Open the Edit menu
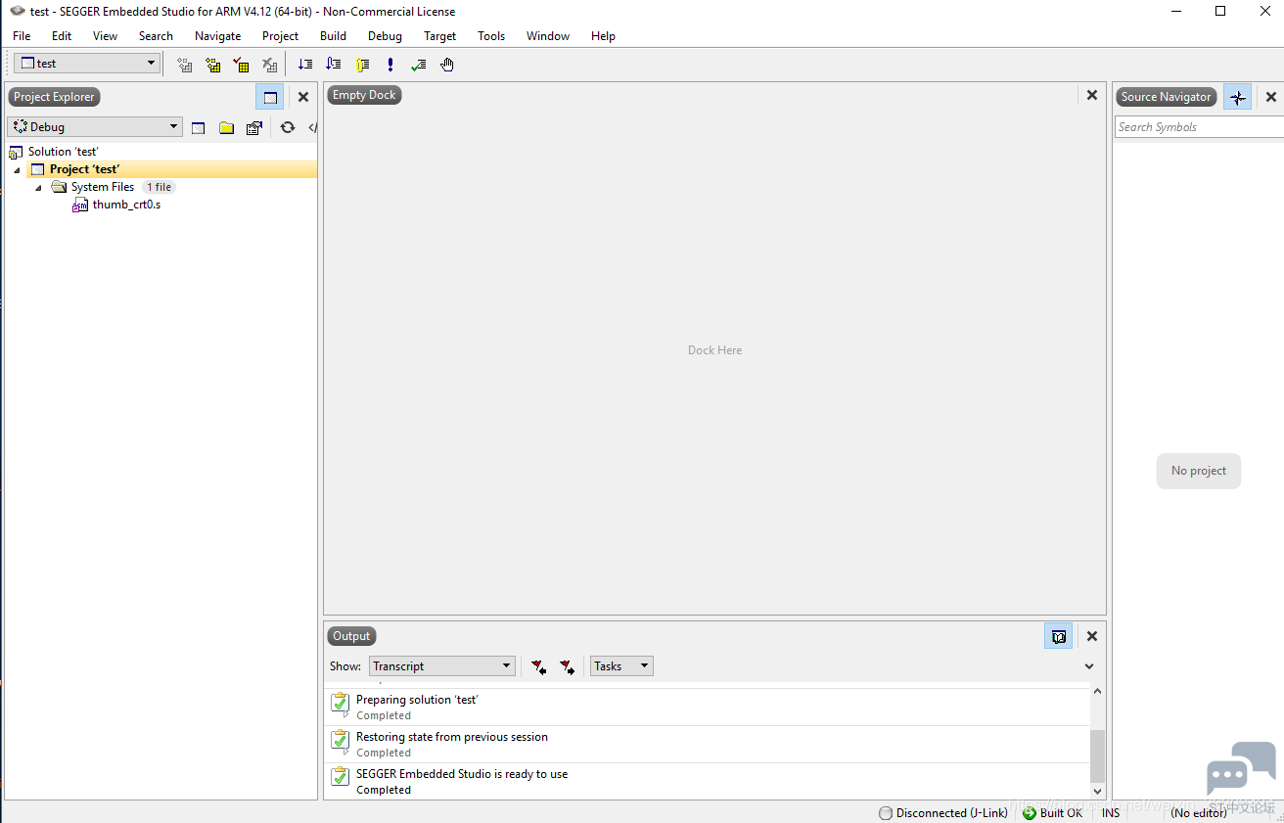This screenshot has height=823, width=1284. (62, 36)
